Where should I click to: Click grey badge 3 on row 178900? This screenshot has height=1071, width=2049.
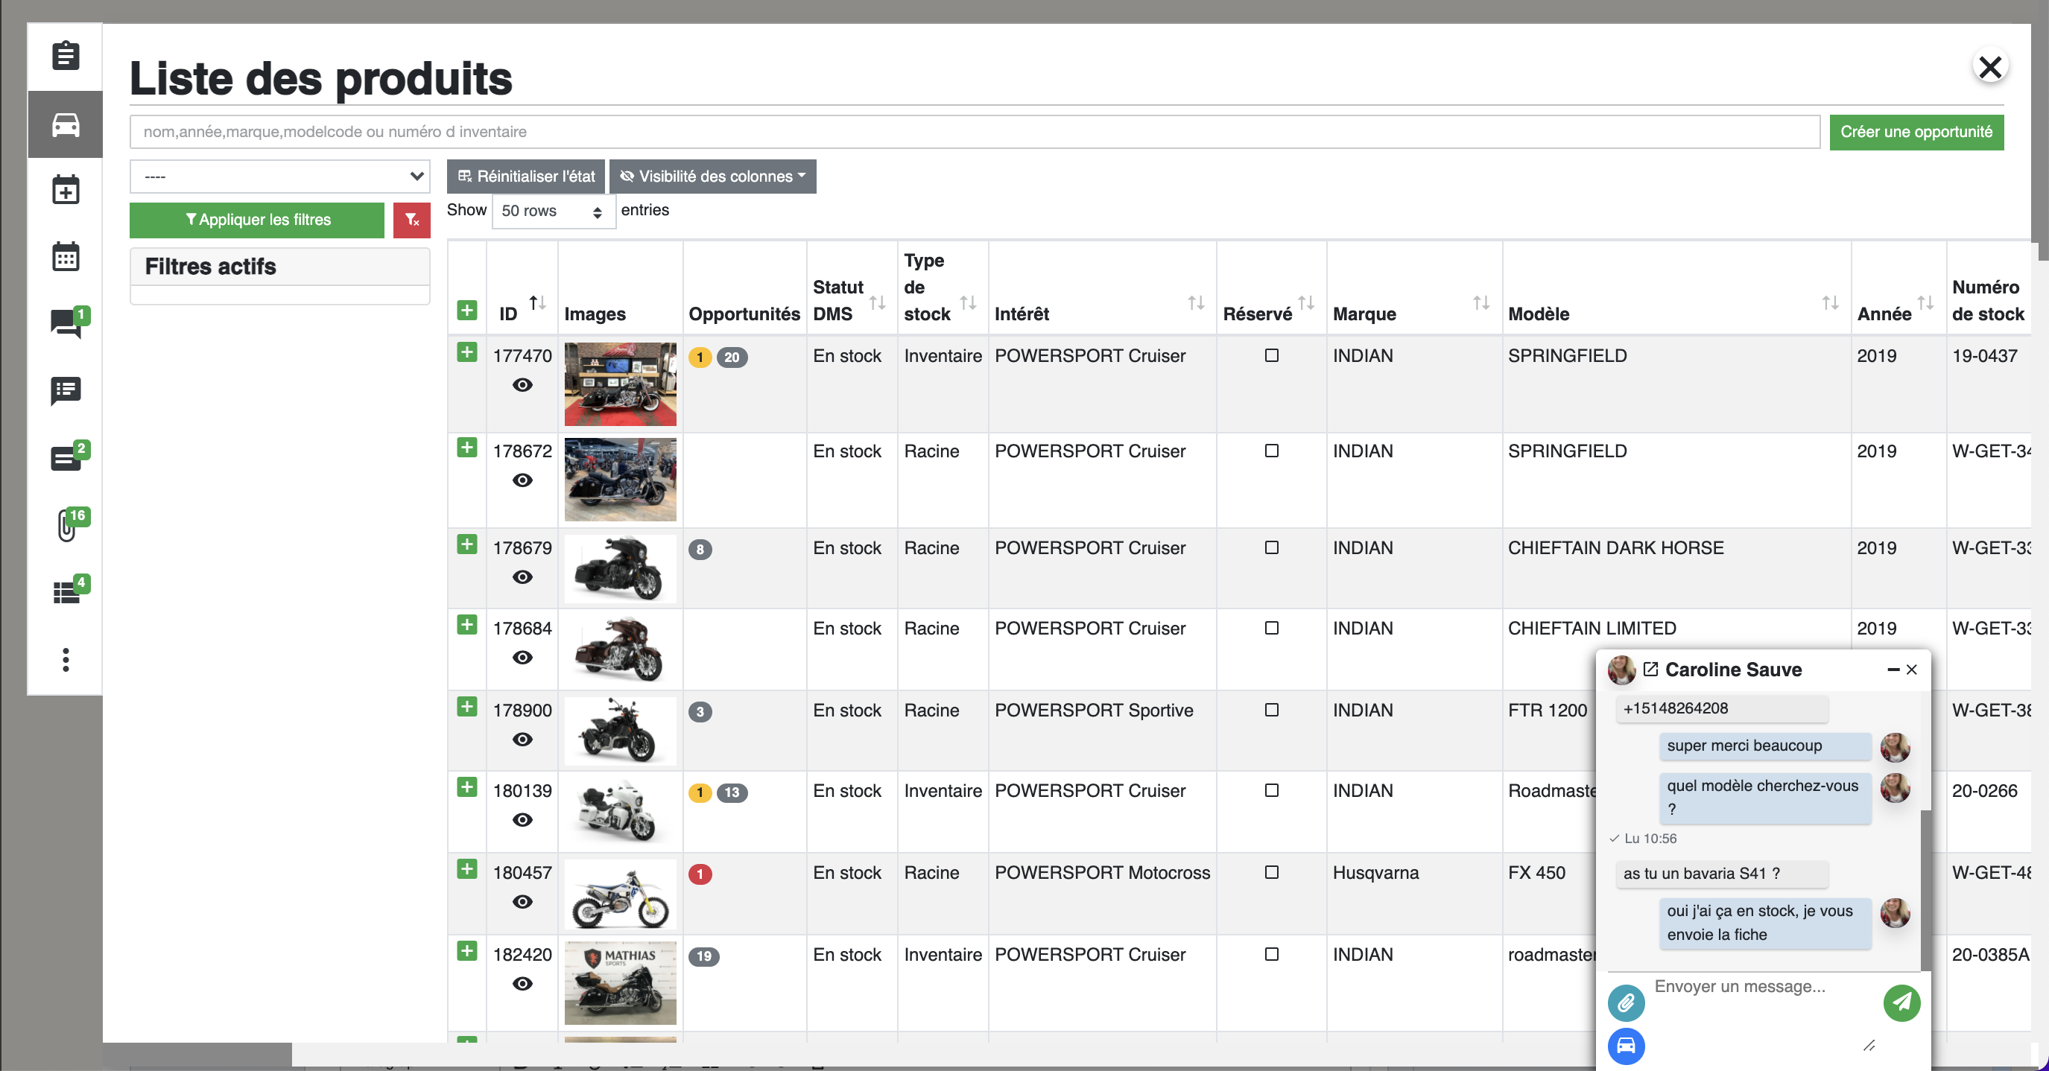click(700, 713)
